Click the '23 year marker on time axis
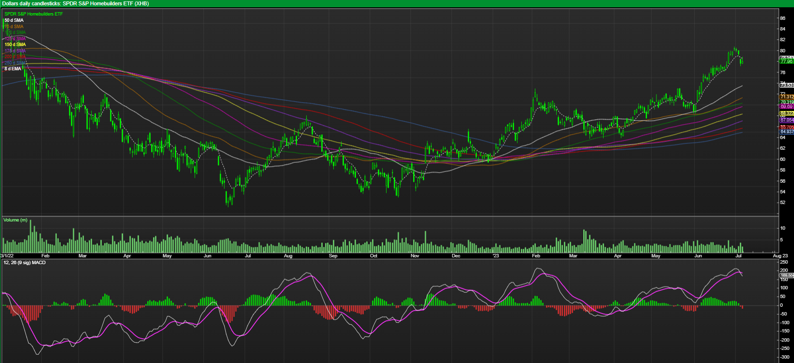794x363 pixels. pos(495,255)
